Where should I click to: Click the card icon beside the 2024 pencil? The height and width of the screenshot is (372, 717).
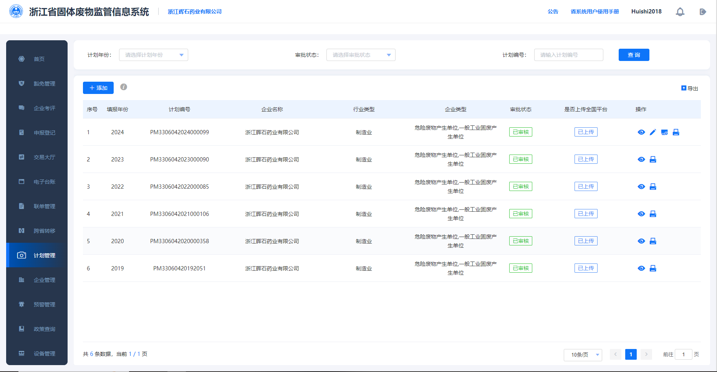664,132
